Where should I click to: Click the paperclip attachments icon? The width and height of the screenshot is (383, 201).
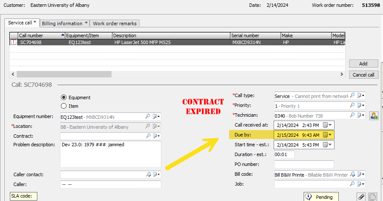coord(361,197)
